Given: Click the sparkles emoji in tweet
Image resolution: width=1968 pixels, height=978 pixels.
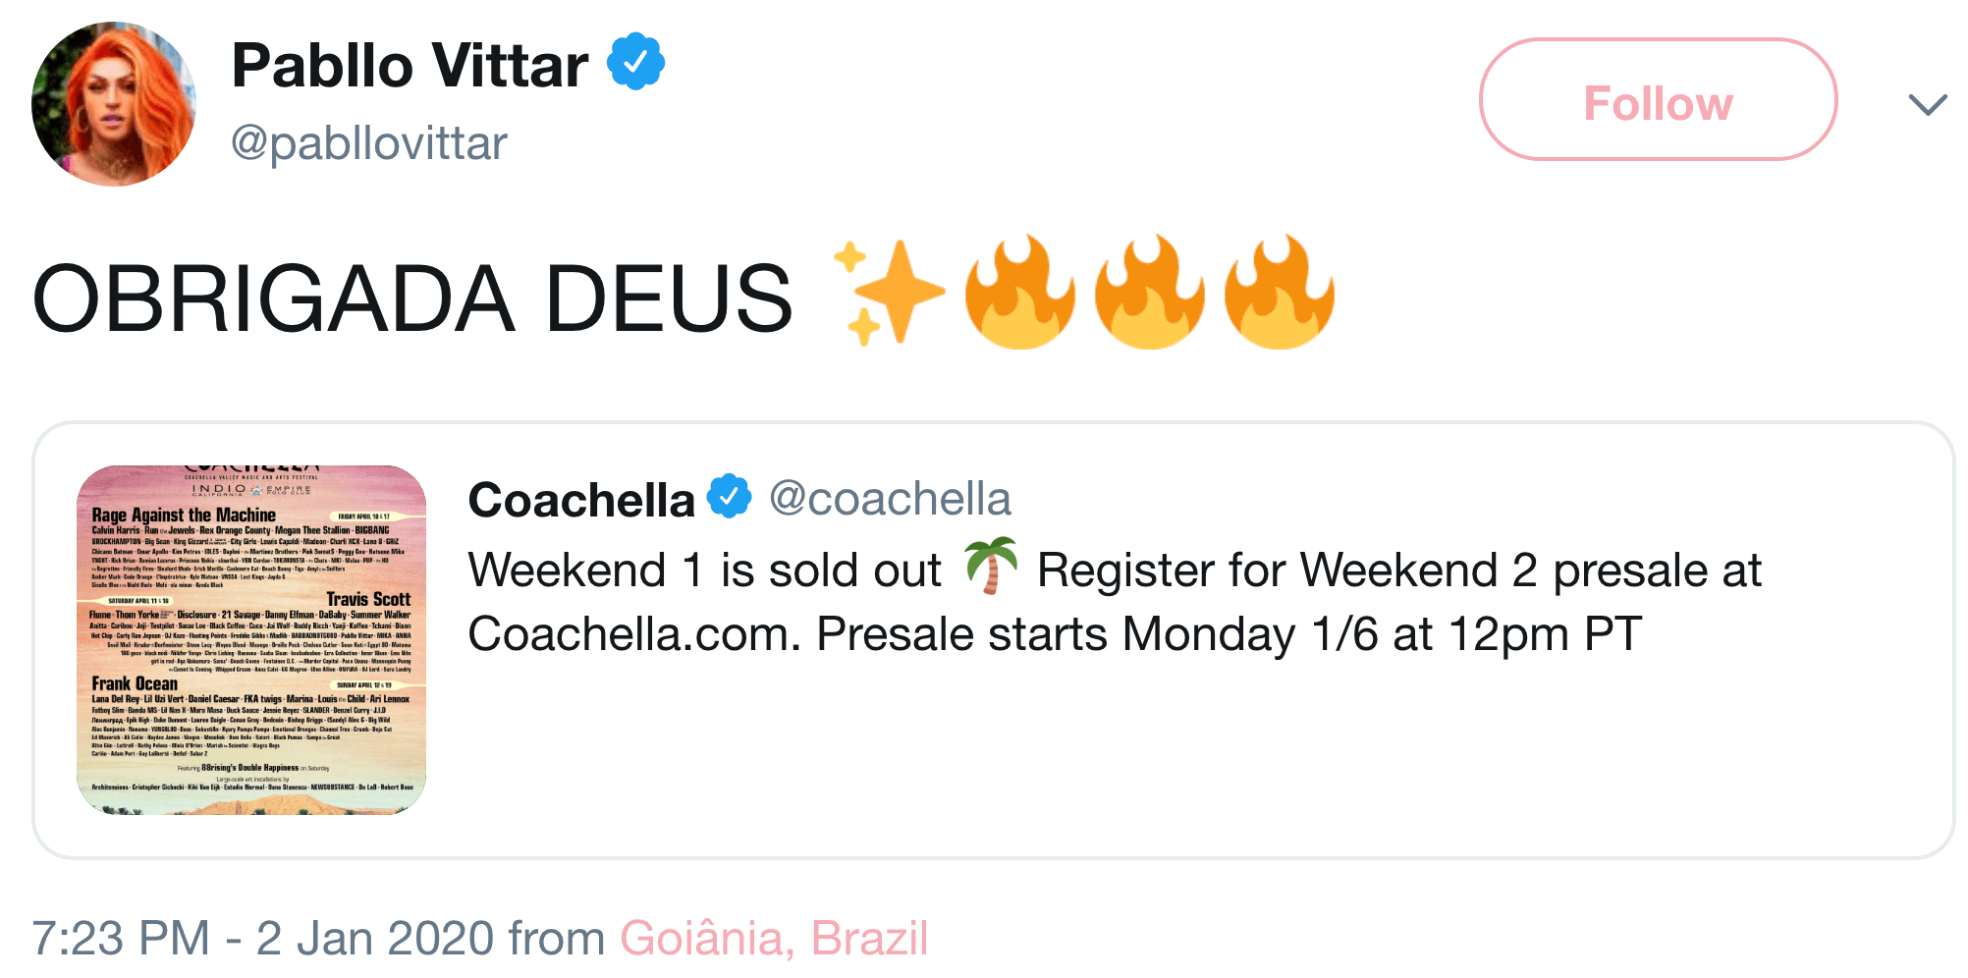Looking at the screenshot, I should click(x=888, y=293).
